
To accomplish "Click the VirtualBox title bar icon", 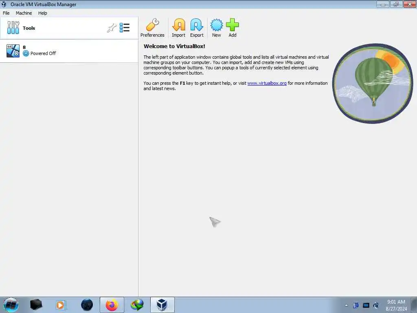I will click(x=4, y=4).
